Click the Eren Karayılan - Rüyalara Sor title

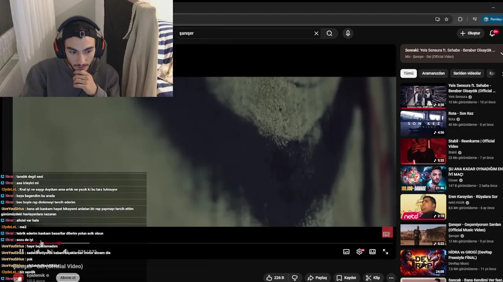tap(473, 197)
